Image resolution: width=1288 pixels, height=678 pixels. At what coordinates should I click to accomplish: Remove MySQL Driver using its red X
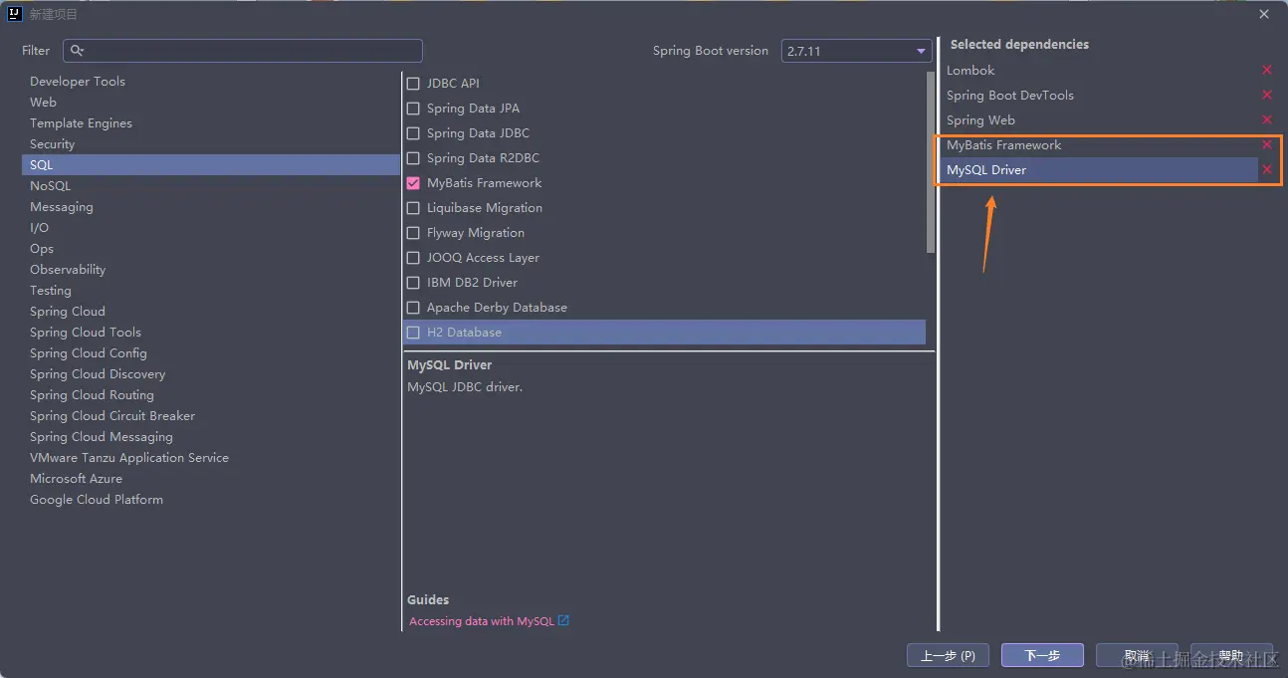(1267, 169)
